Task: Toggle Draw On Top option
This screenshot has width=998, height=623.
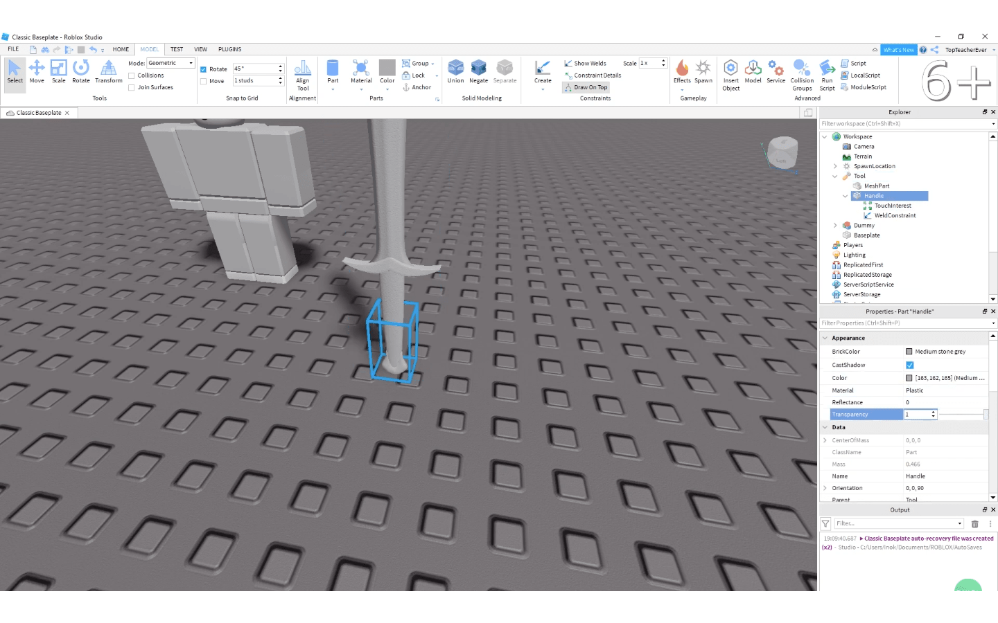Action: [x=586, y=87]
